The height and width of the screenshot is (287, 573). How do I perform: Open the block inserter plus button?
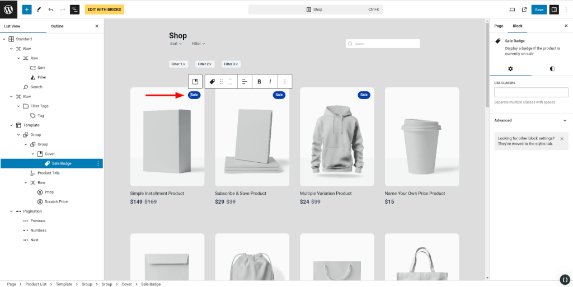(27, 10)
